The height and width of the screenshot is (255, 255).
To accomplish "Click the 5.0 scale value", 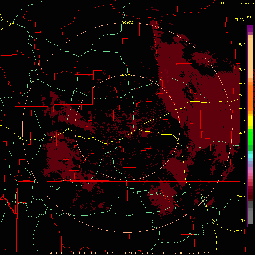I will [x=242, y=107].
